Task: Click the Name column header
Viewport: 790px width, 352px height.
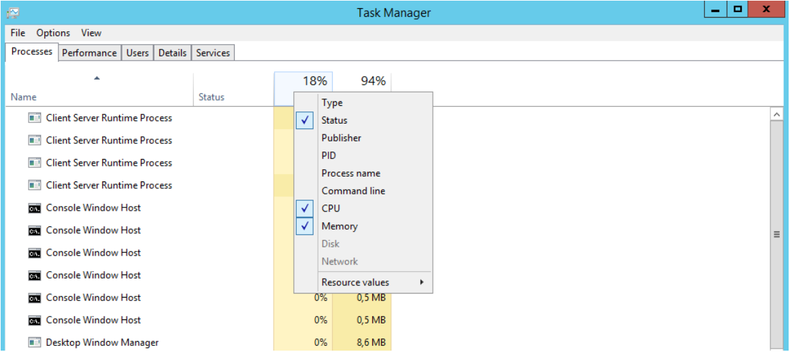Action: (24, 97)
